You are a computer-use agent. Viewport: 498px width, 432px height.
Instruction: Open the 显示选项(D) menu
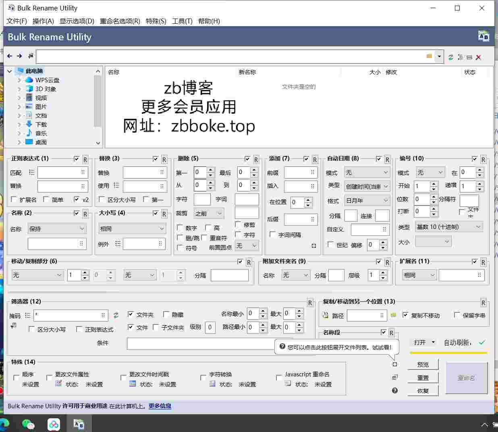pyautogui.click(x=77, y=21)
